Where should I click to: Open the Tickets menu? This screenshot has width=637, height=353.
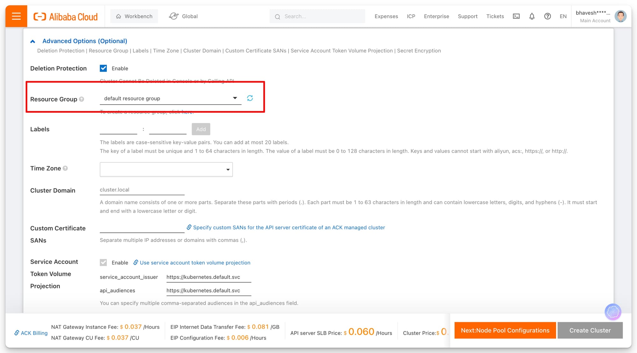click(495, 16)
